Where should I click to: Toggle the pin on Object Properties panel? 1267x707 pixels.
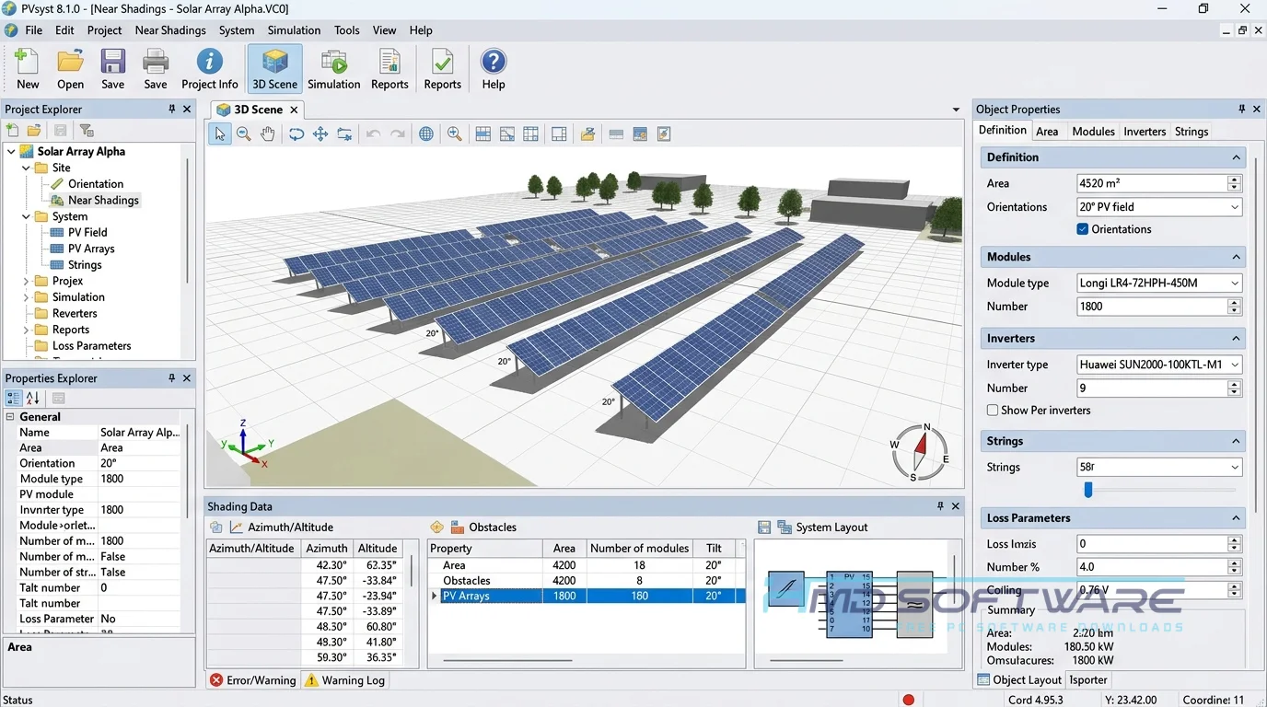tap(1241, 109)
